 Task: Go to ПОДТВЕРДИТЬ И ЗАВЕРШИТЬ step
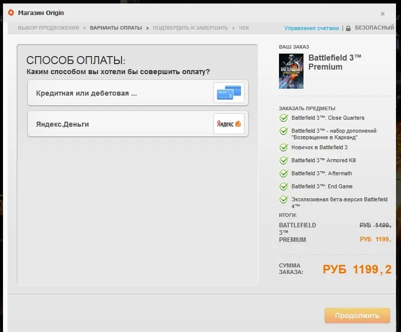click(190, 28)
